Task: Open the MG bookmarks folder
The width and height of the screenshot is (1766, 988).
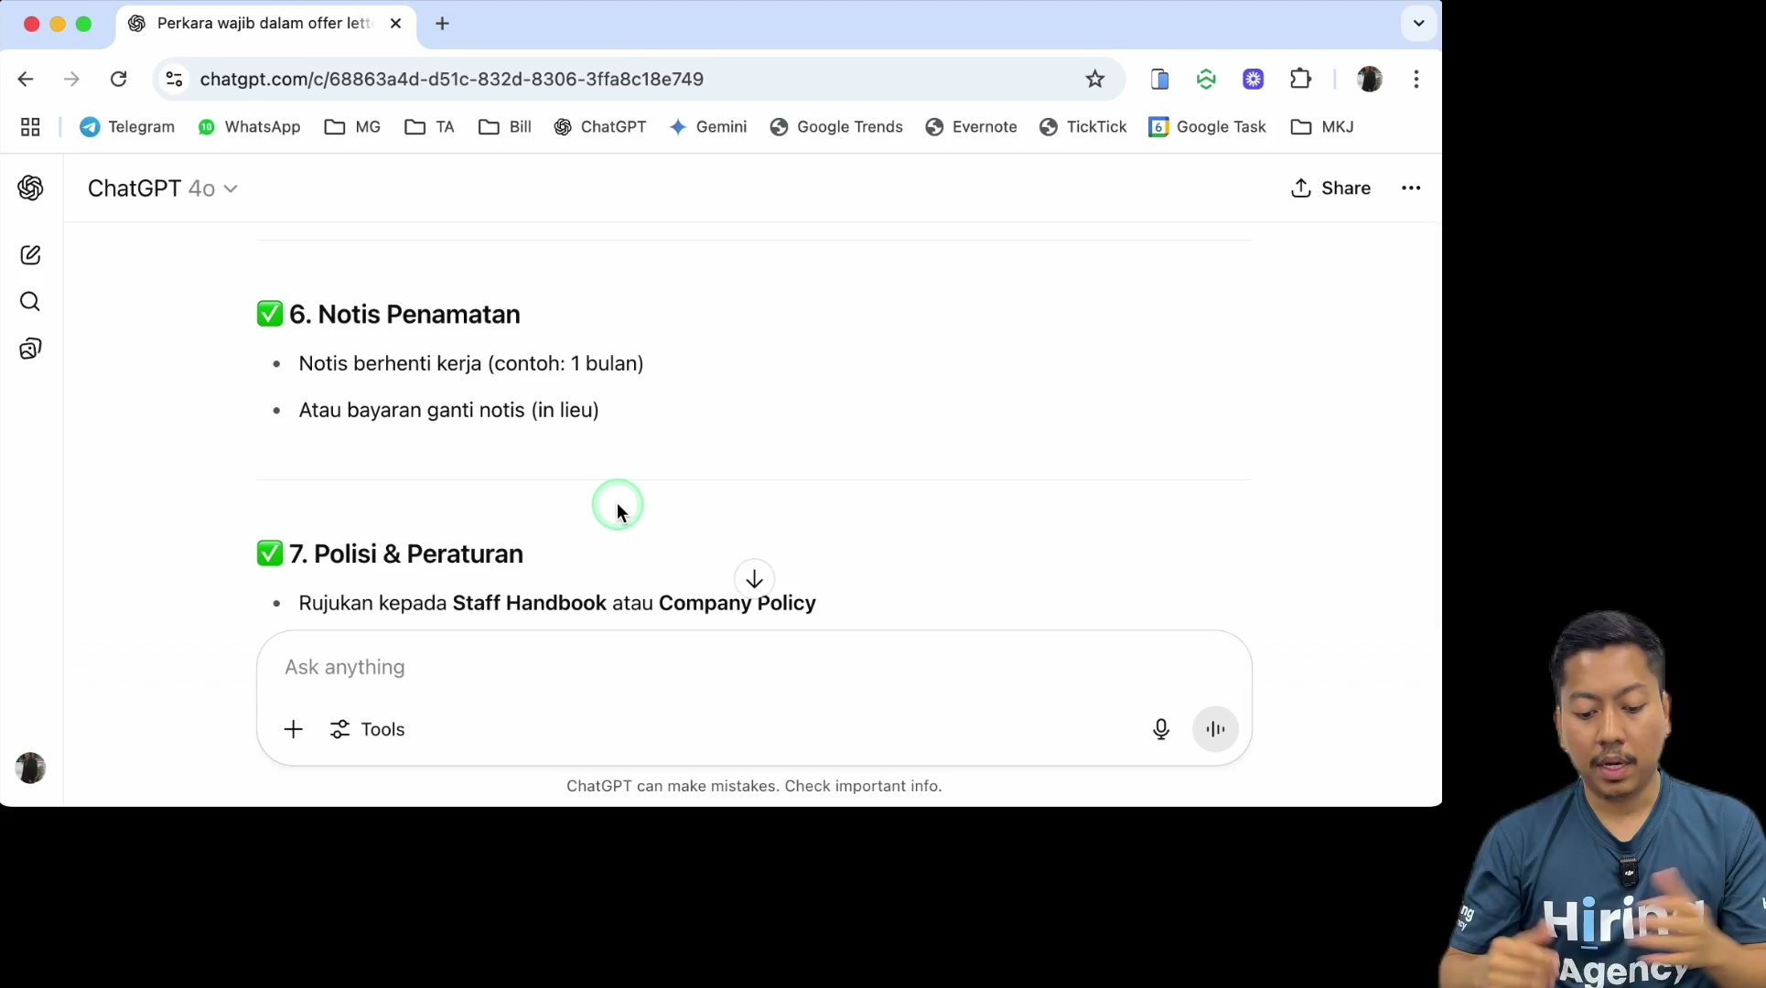Action: 353,127
